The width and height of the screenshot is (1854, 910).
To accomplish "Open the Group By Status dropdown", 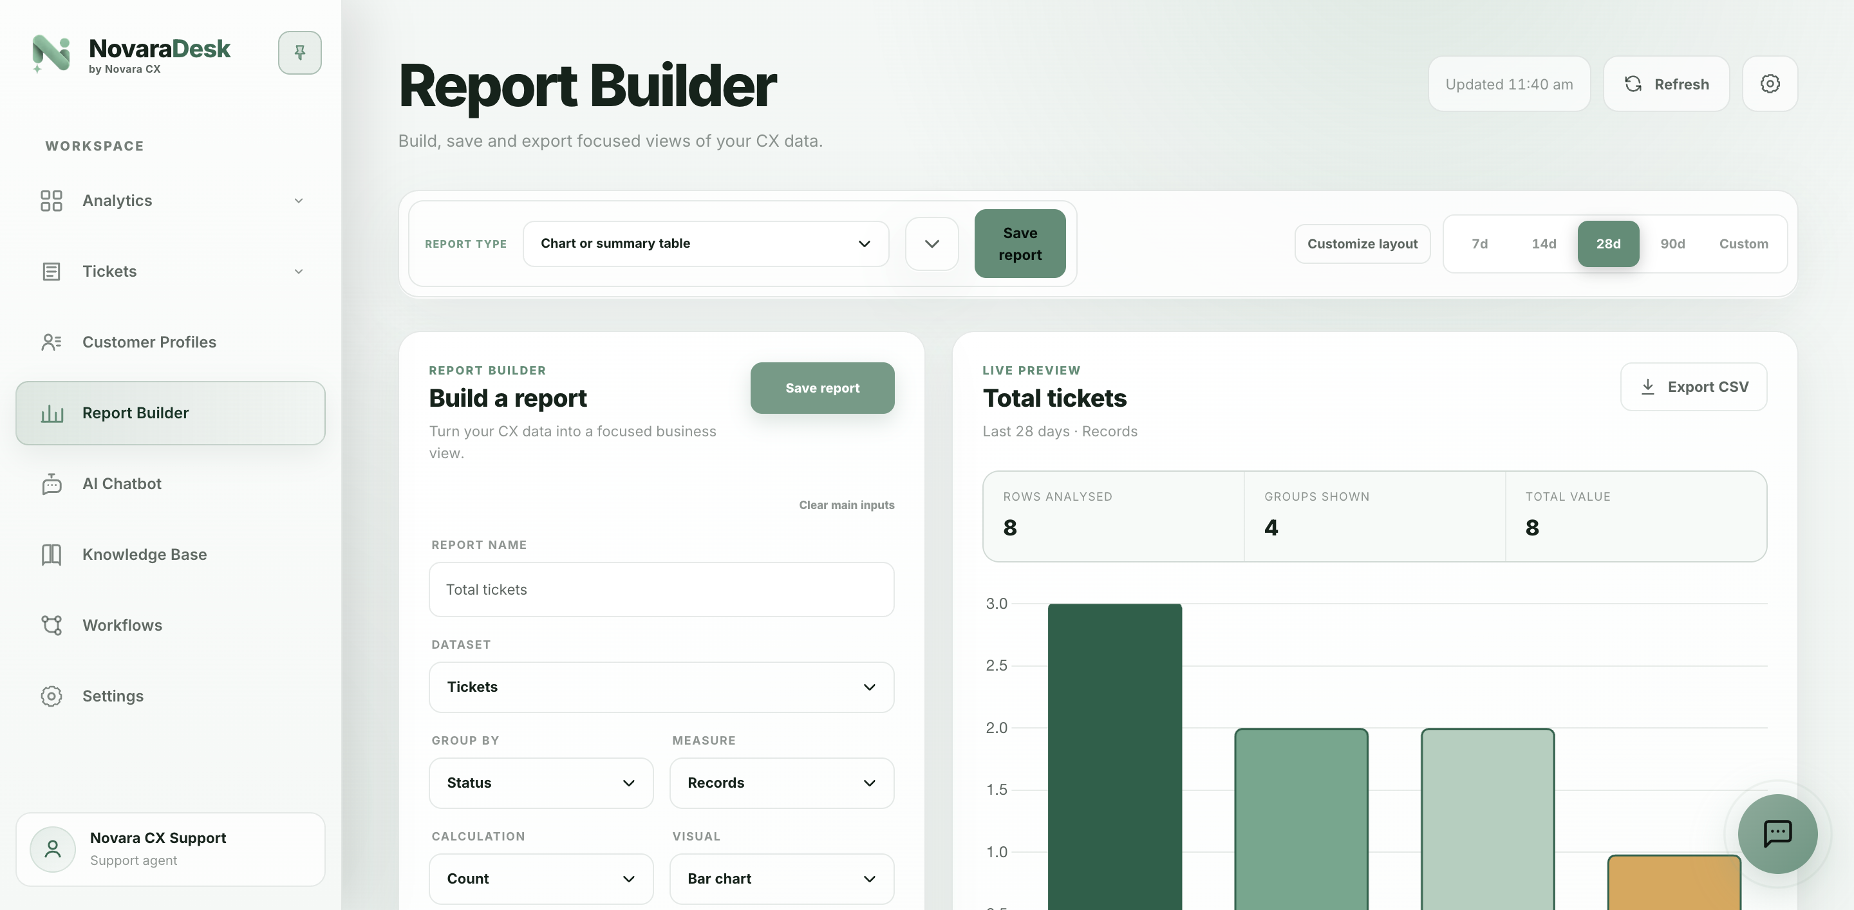I will coord(541,783).
